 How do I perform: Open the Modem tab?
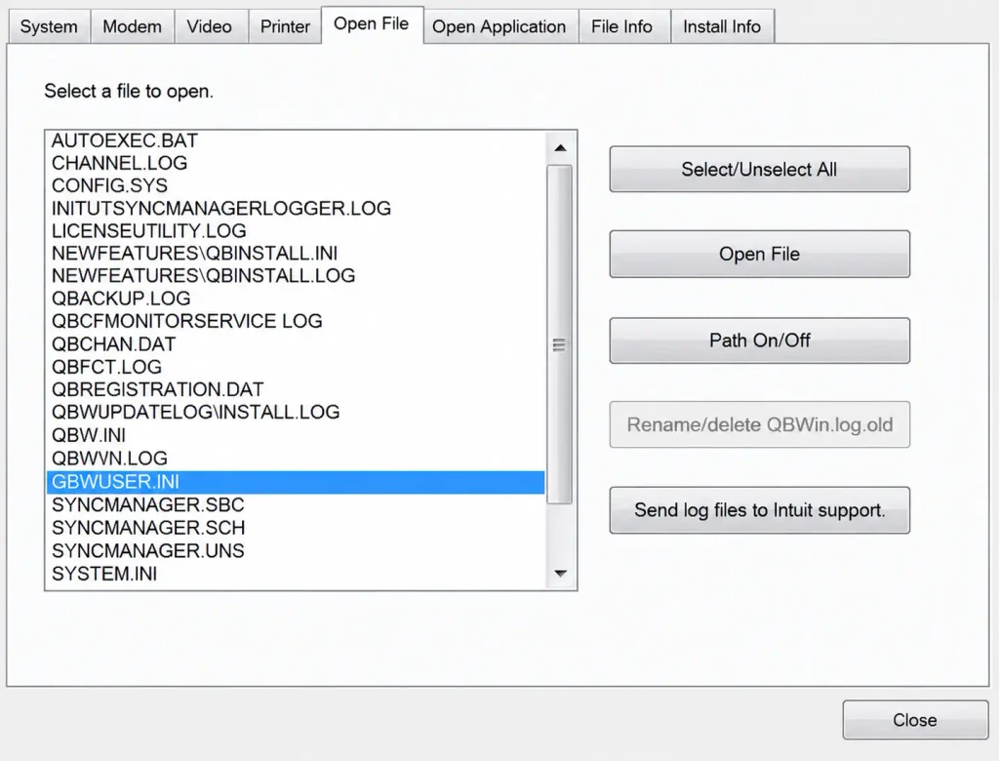click(x=132, y=26)
